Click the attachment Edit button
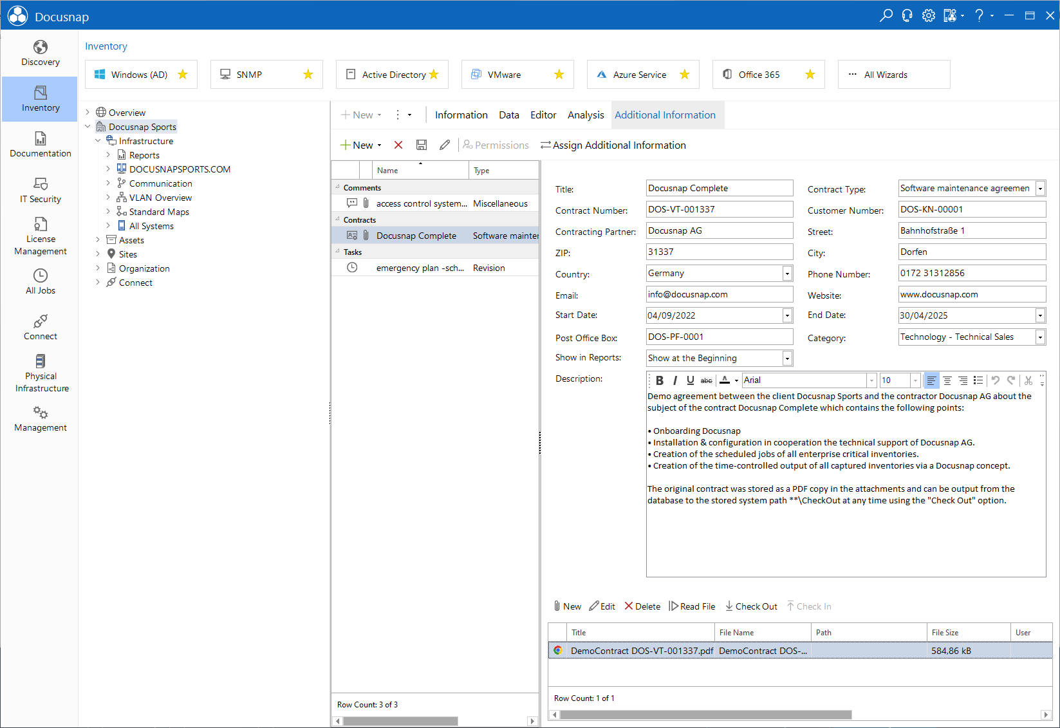 coord(602,606)
